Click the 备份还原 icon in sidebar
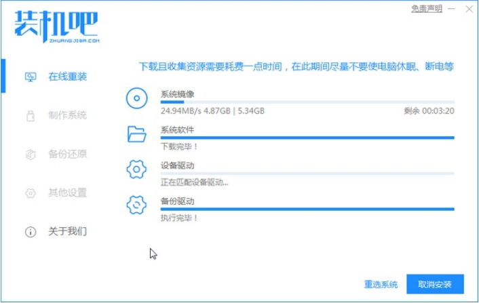 point(30,154)
